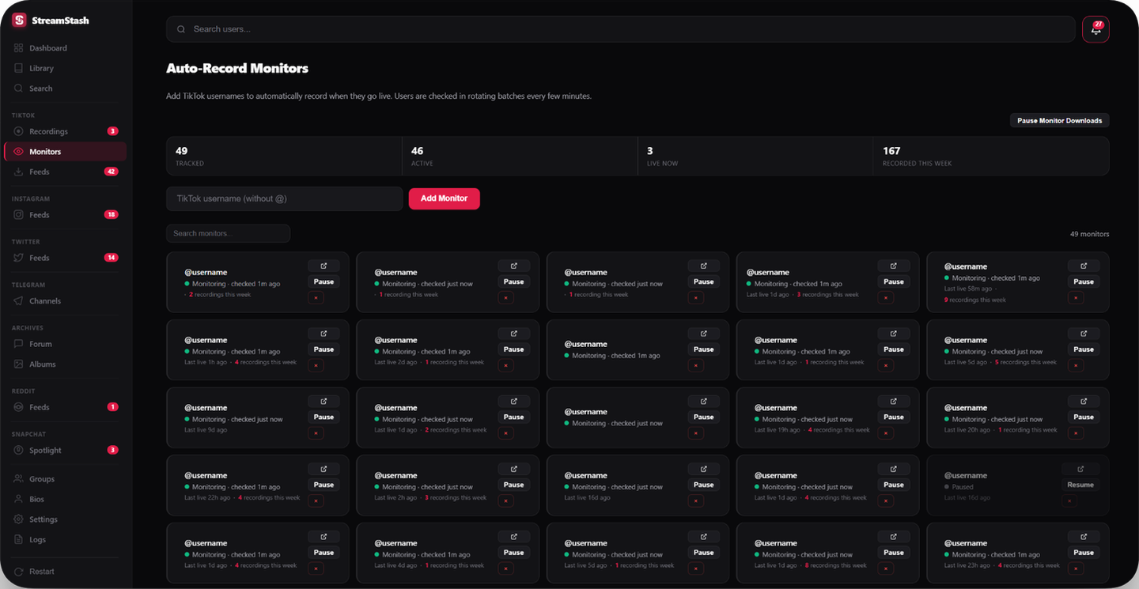The width and height of the screenshot is (1139, 589).
Task: Open the notifications bell
Action: coord(1095,29)
